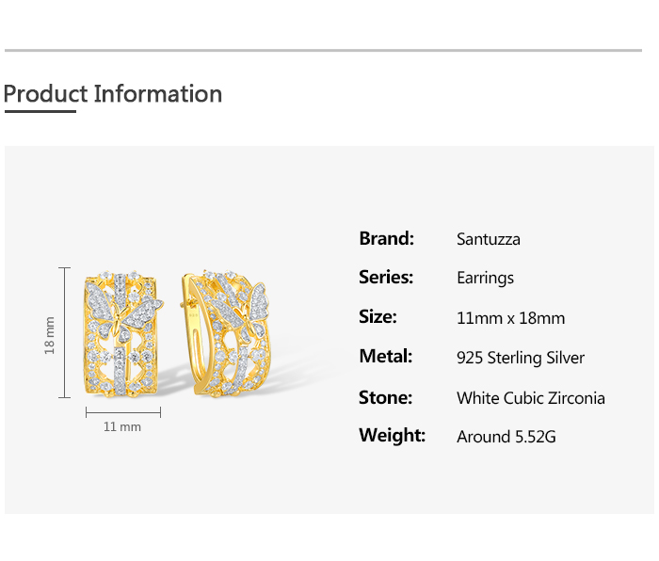Click the right earring image
659x561 pixels.
coord(226,331)
